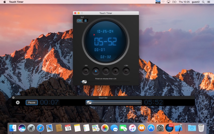
Task: Open the Apple menu
Action: pyautogui.click(x=5, y=2)
